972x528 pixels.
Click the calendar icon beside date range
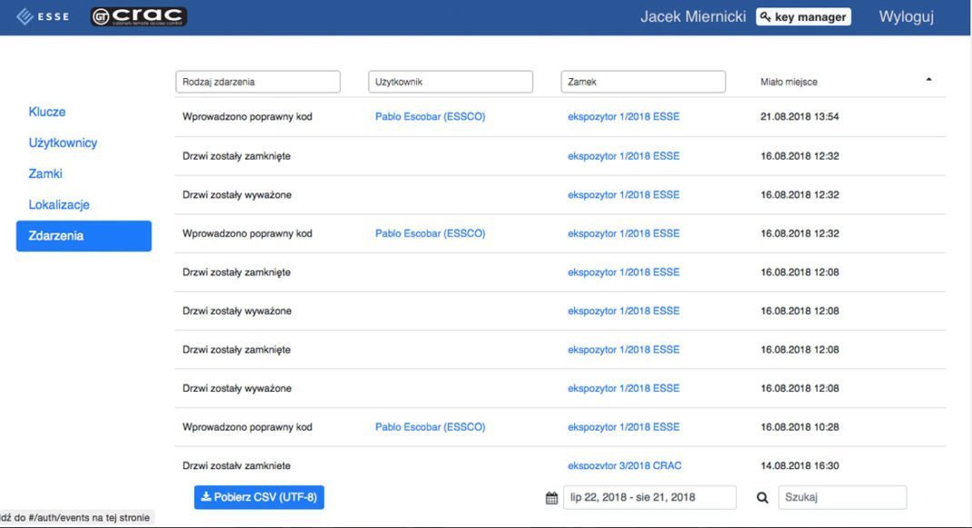(551, 498)
